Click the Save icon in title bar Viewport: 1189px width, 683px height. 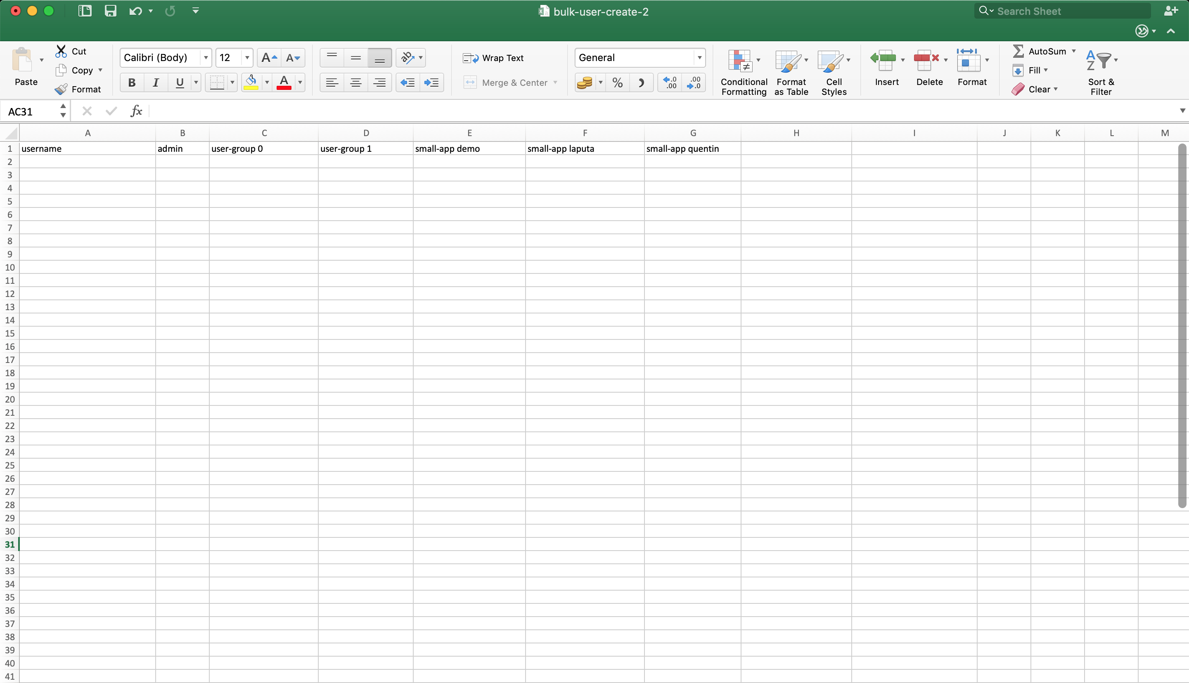pos(110,11)
